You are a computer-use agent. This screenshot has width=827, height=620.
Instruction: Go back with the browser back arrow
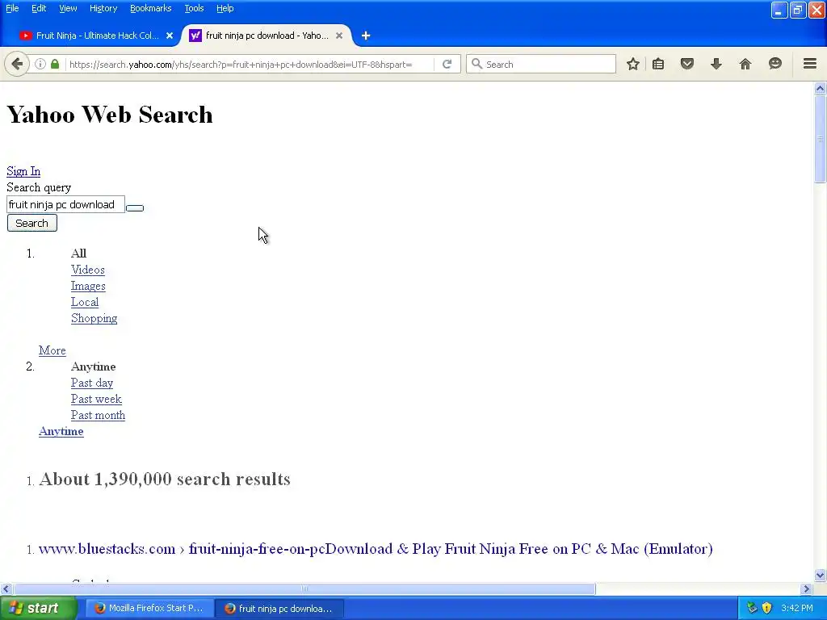click(17, 65)
